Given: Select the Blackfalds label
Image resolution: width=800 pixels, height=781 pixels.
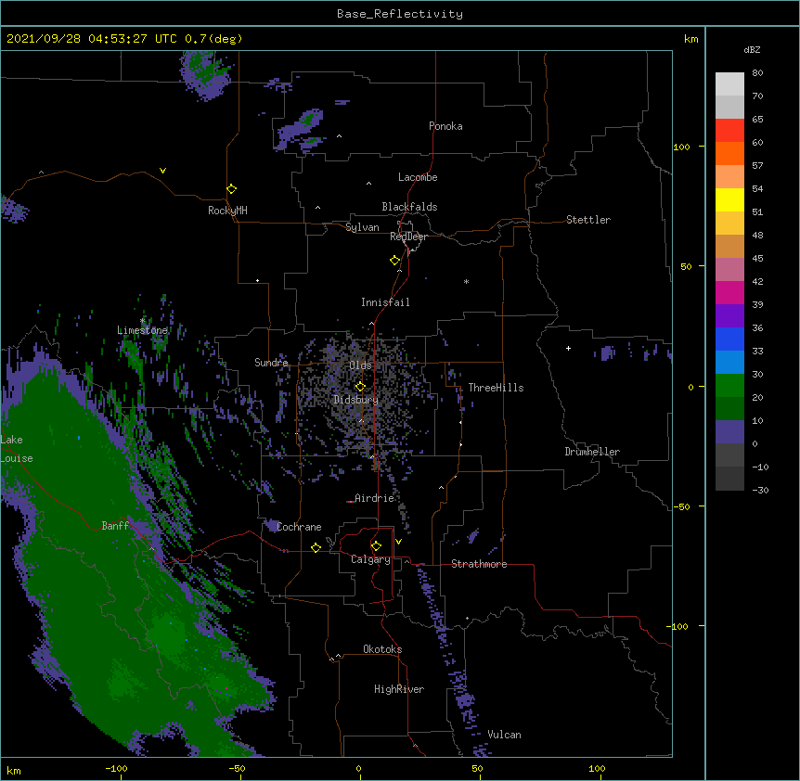Looking at the screenshot, I should coord(409,207).
